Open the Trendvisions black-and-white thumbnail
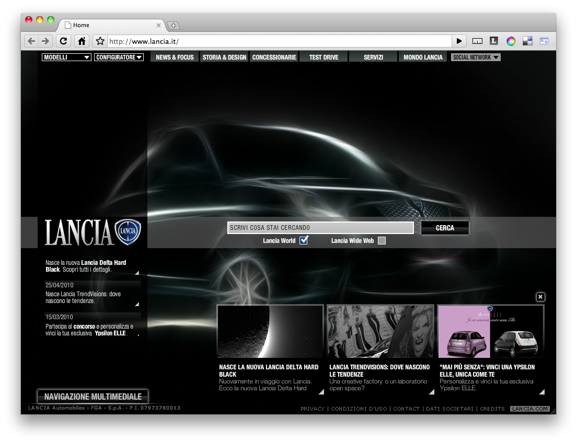 pos(380,331)
